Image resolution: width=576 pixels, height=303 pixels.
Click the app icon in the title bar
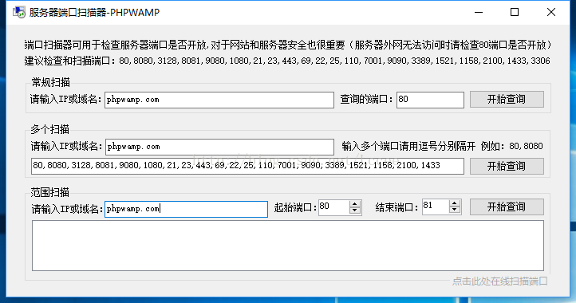point(18,12)
